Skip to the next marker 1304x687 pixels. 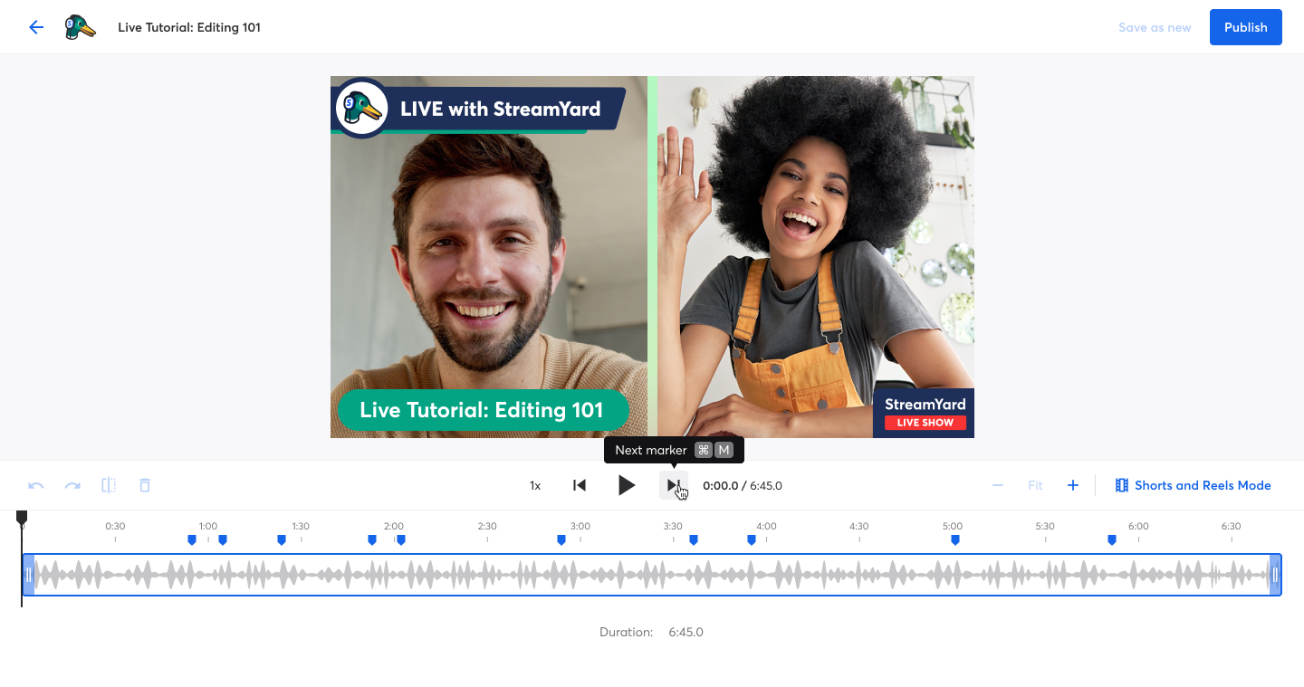pos(673,485)
